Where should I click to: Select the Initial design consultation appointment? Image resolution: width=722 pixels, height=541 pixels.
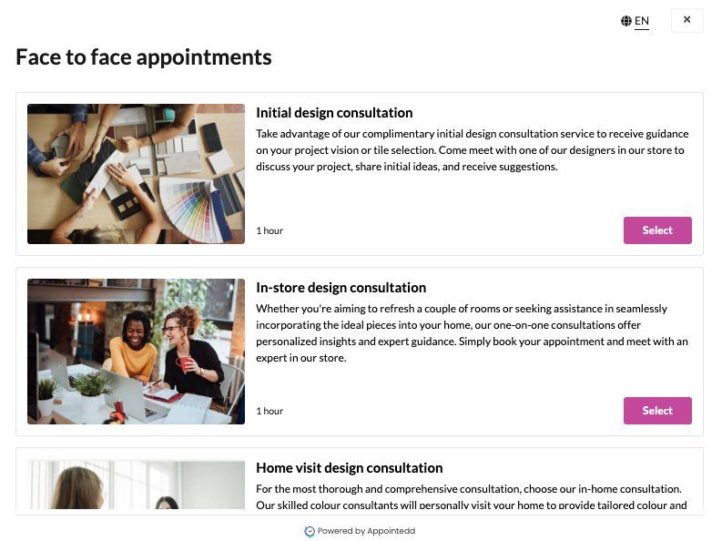pos(656,230)
